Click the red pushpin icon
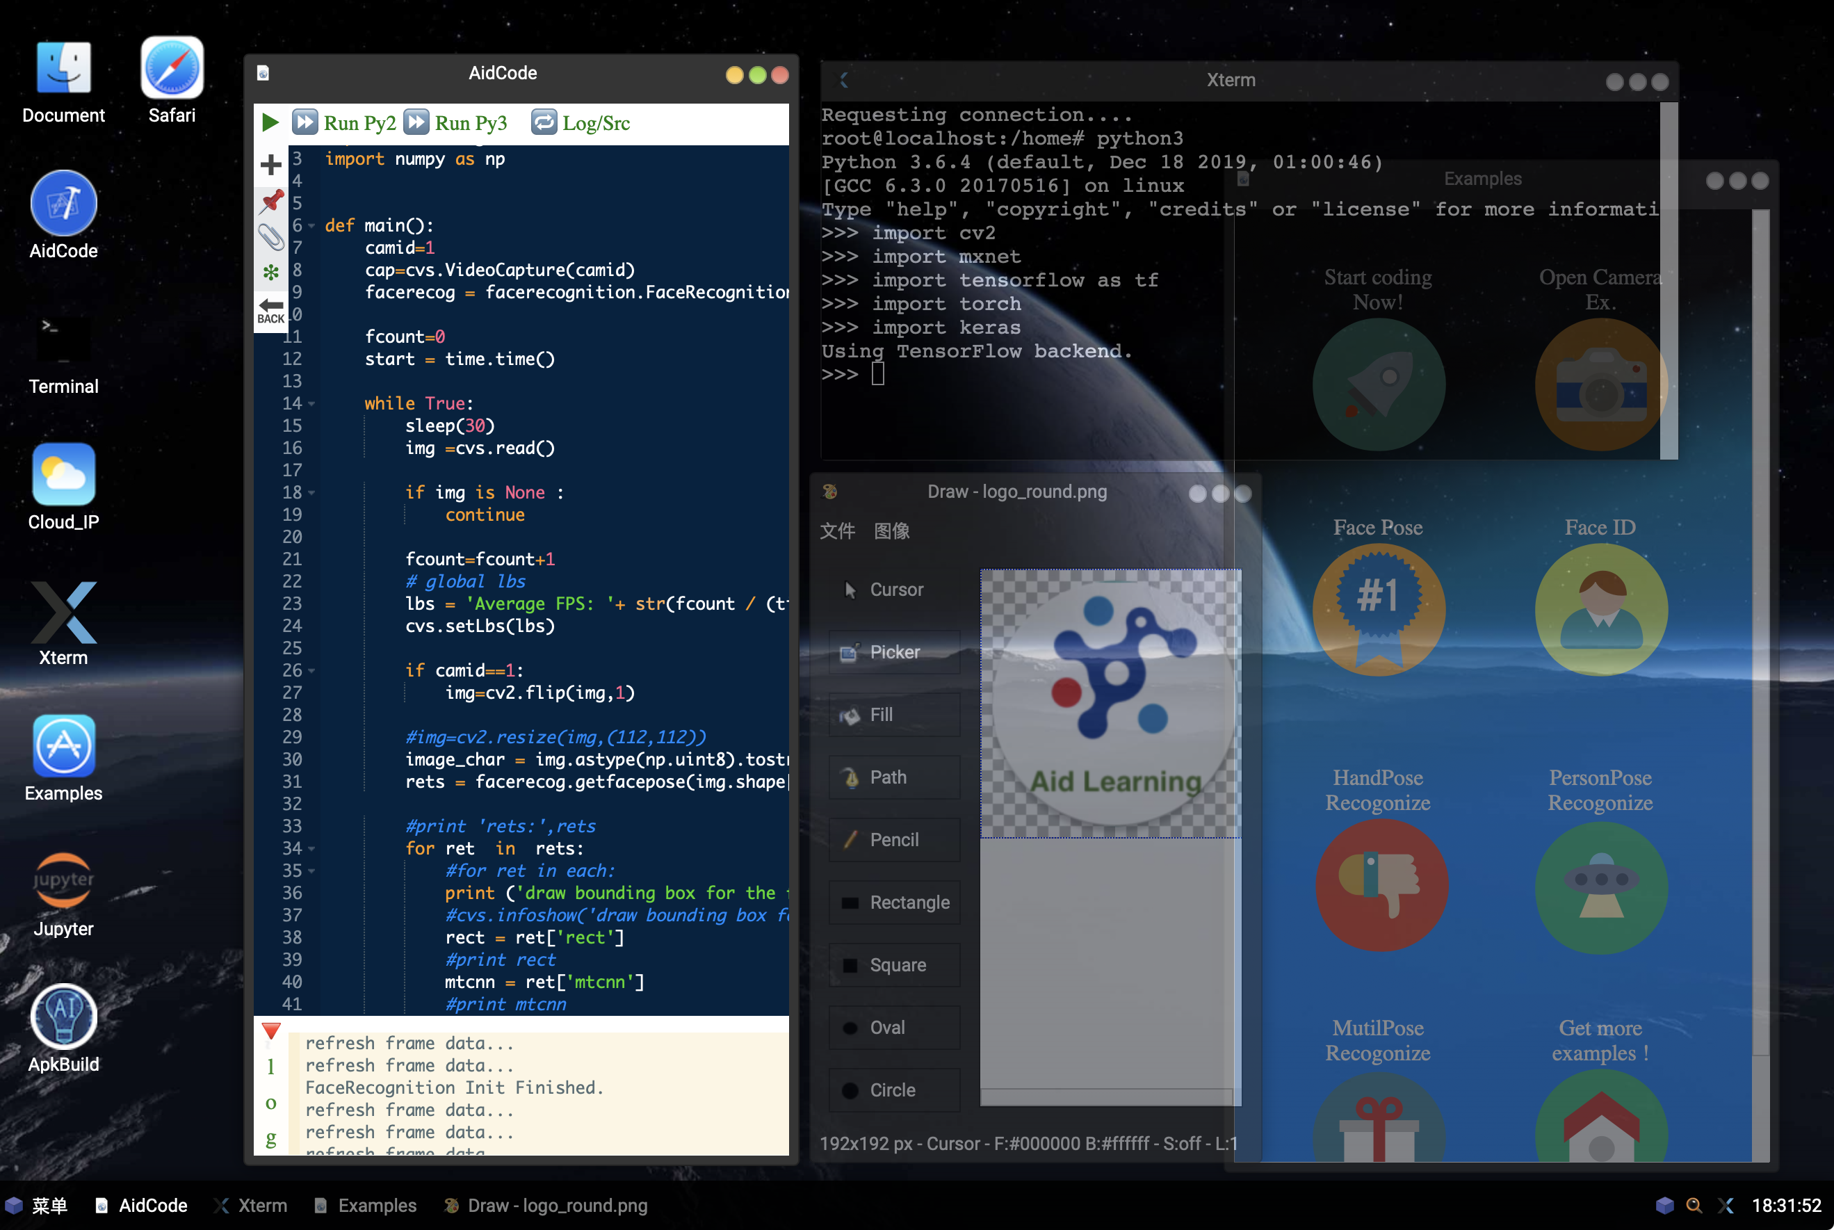 pos(271,201)
